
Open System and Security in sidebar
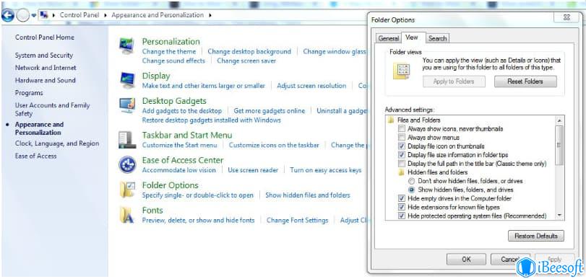pyautogui.click(x=44, y=56)
